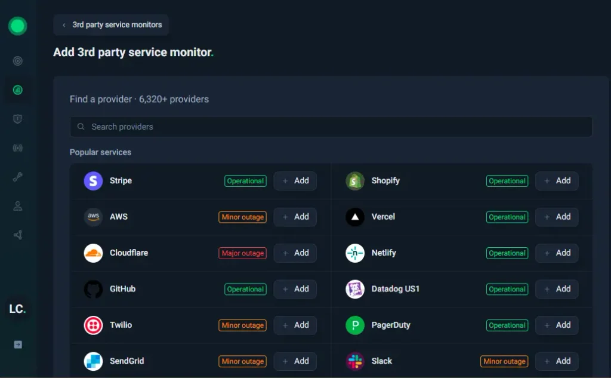
Task: Click AWS's Minor outage badge
Action: 242,217
